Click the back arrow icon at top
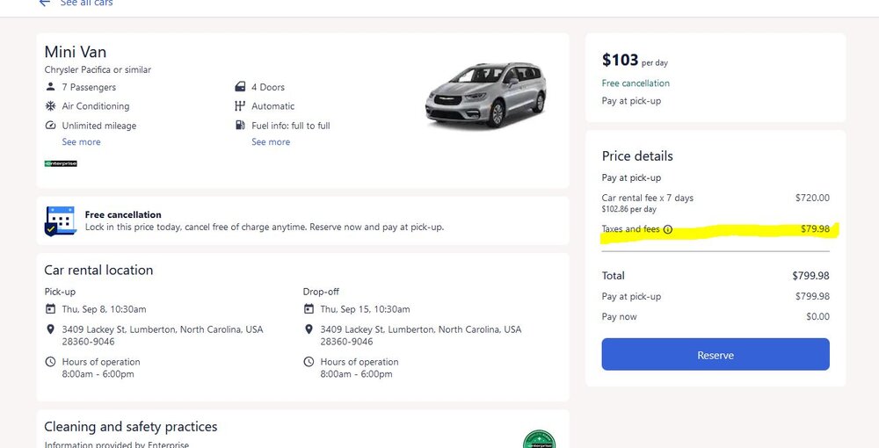This screenshot has height=448, width=879. pyautogui.click(x=44, y=4)
